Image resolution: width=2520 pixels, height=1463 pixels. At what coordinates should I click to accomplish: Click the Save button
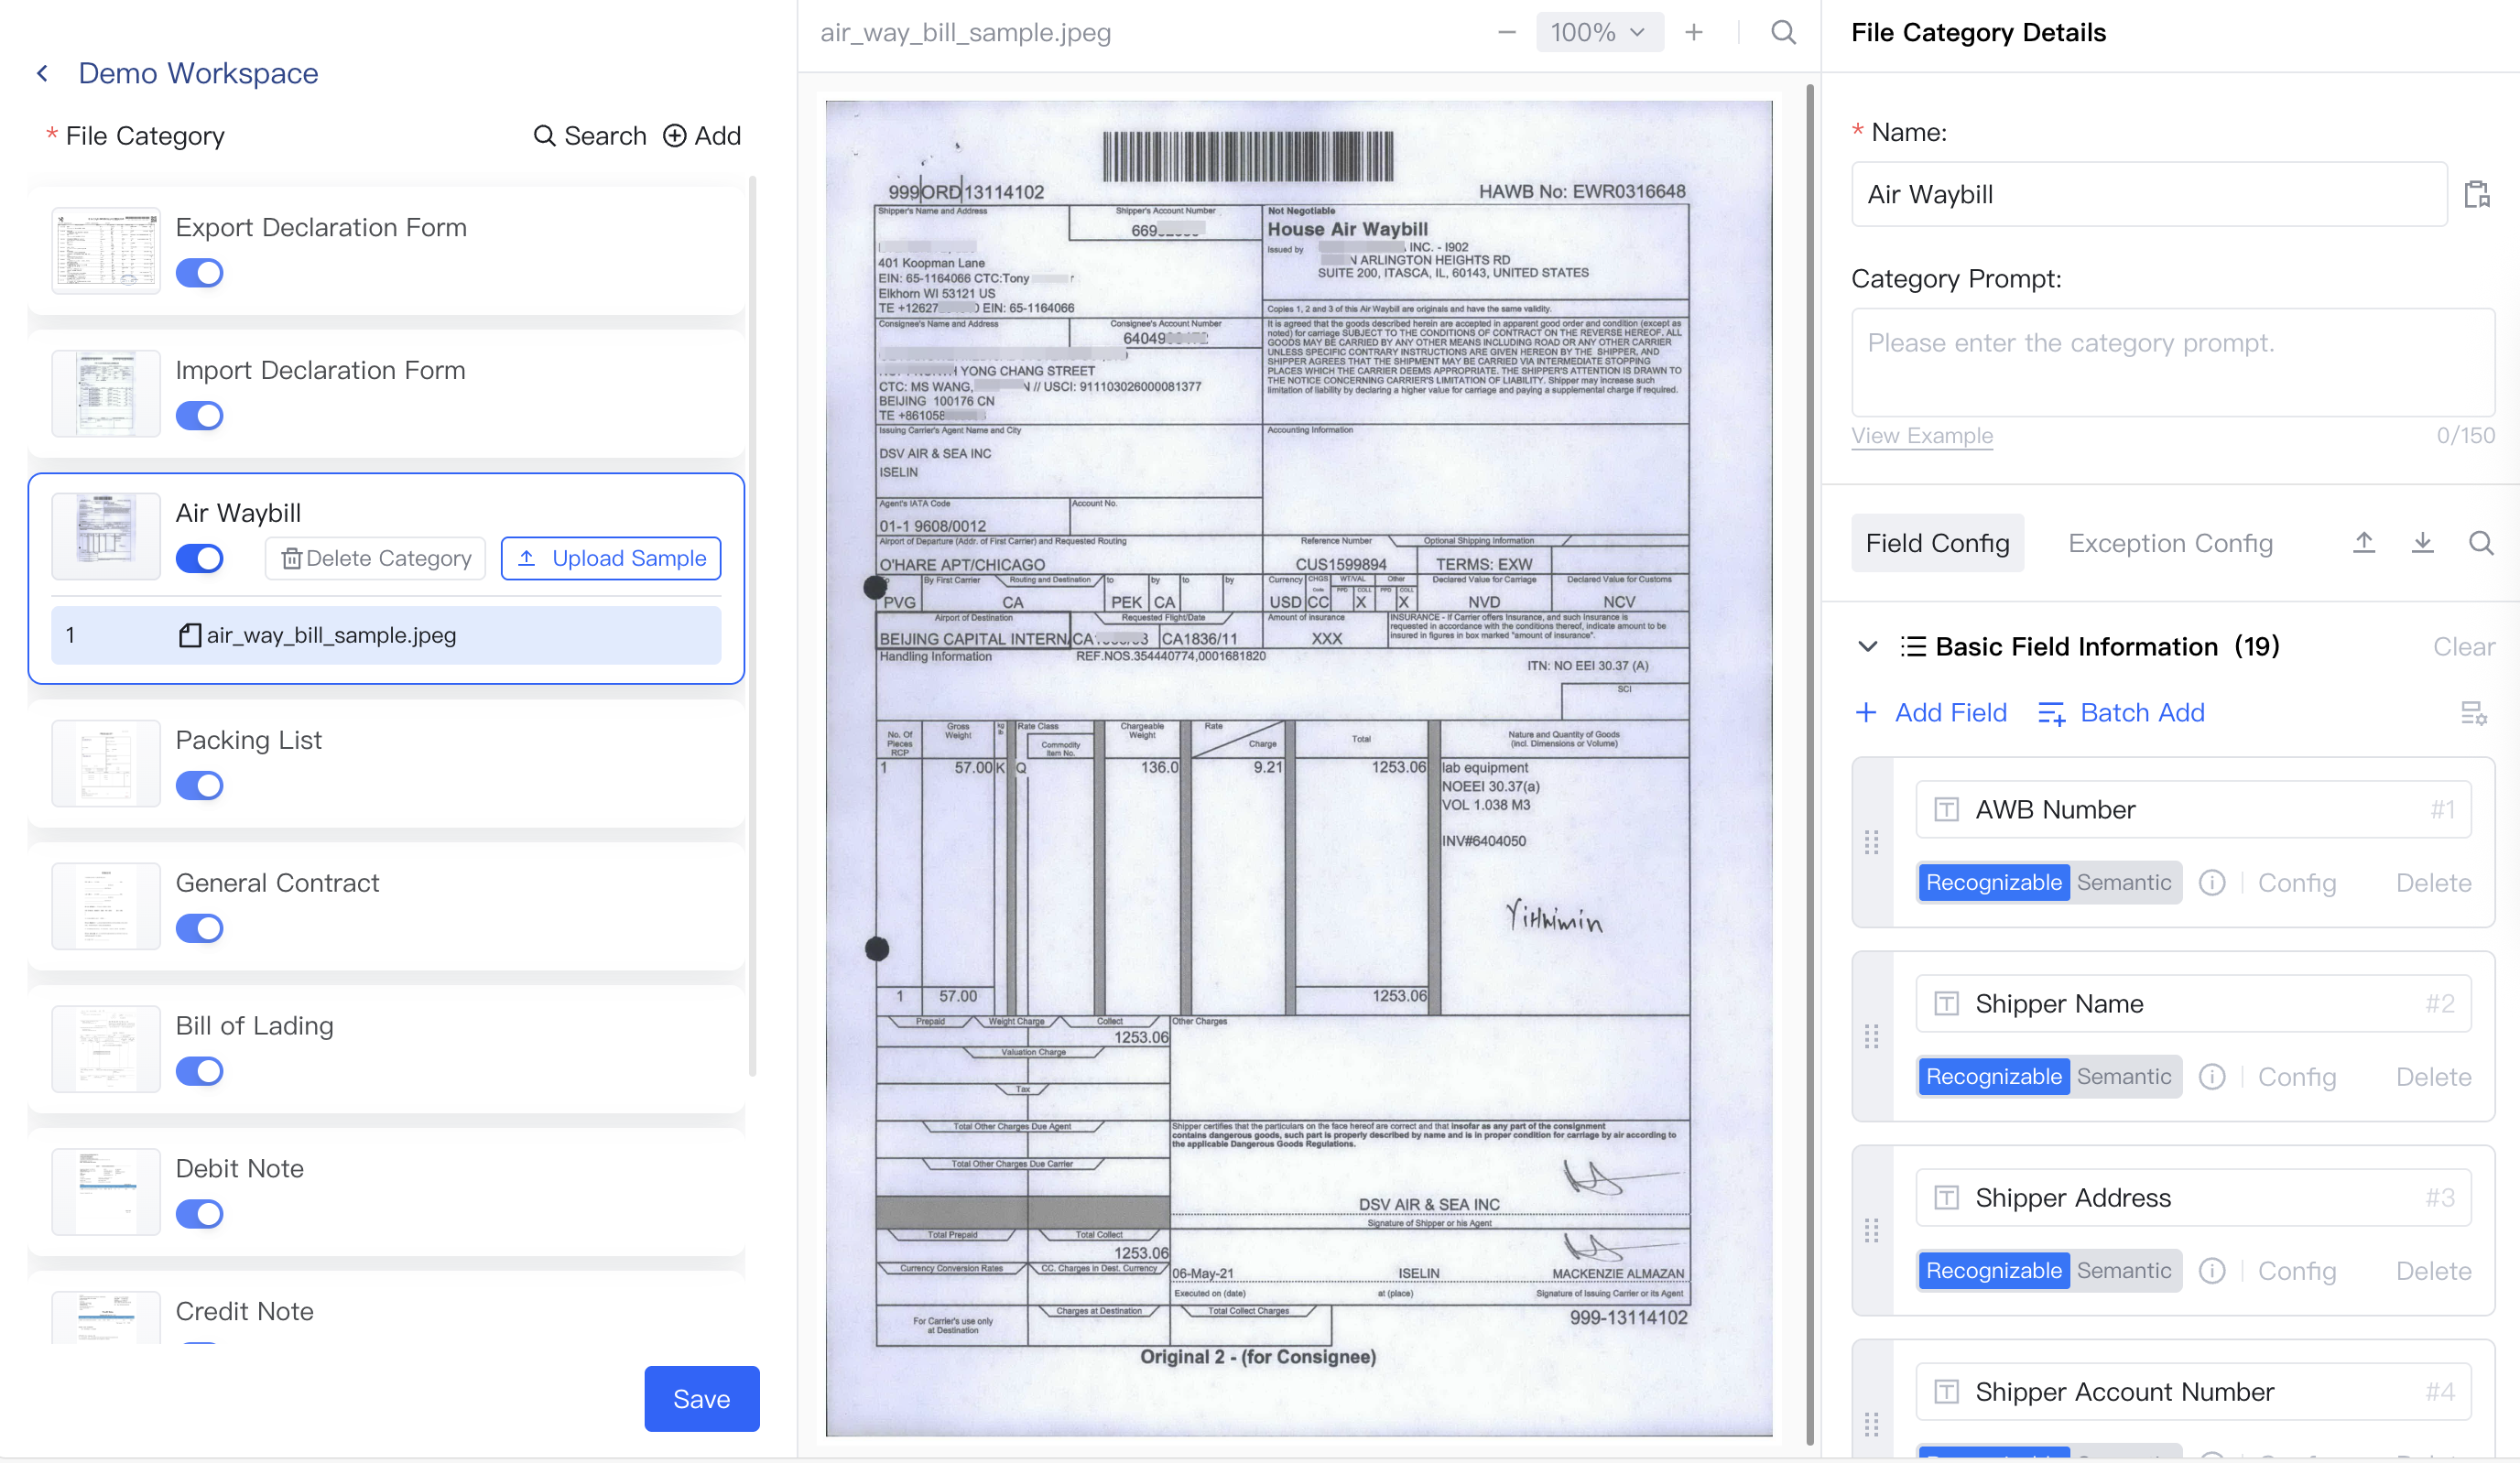click(701, 1399)
